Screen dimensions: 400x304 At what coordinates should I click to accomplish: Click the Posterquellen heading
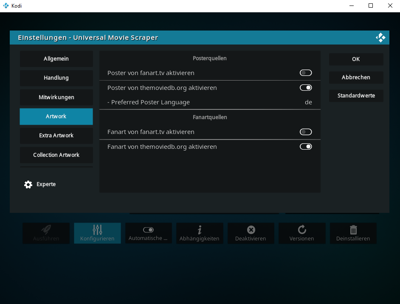(x=210, y=59)
